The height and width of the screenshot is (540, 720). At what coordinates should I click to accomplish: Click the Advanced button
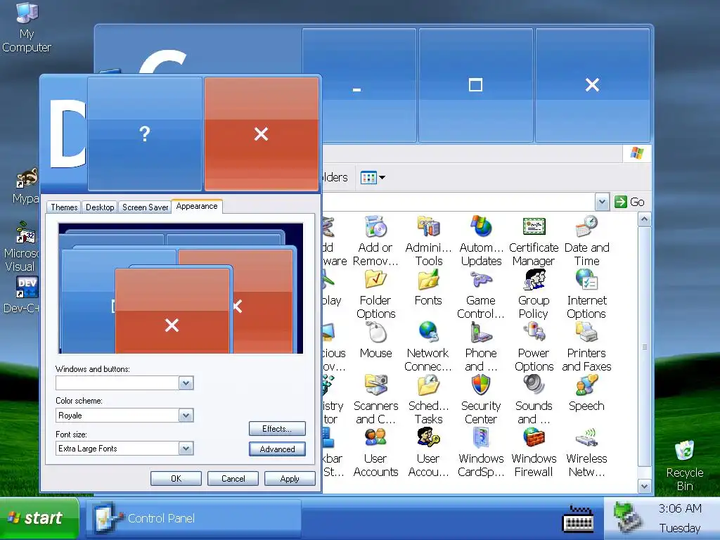coord(277,449)
